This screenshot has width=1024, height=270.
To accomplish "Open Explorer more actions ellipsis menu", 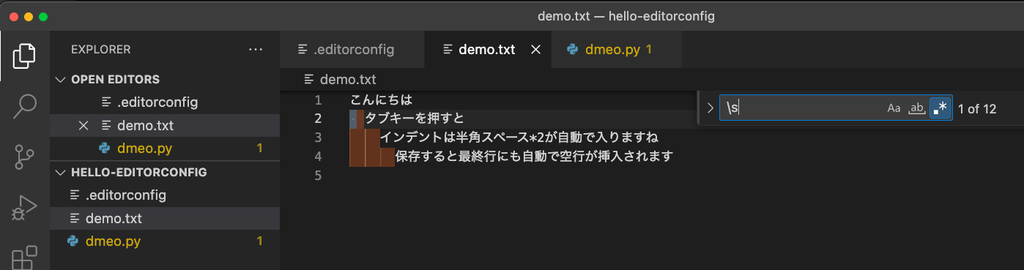I will point(255,50).
